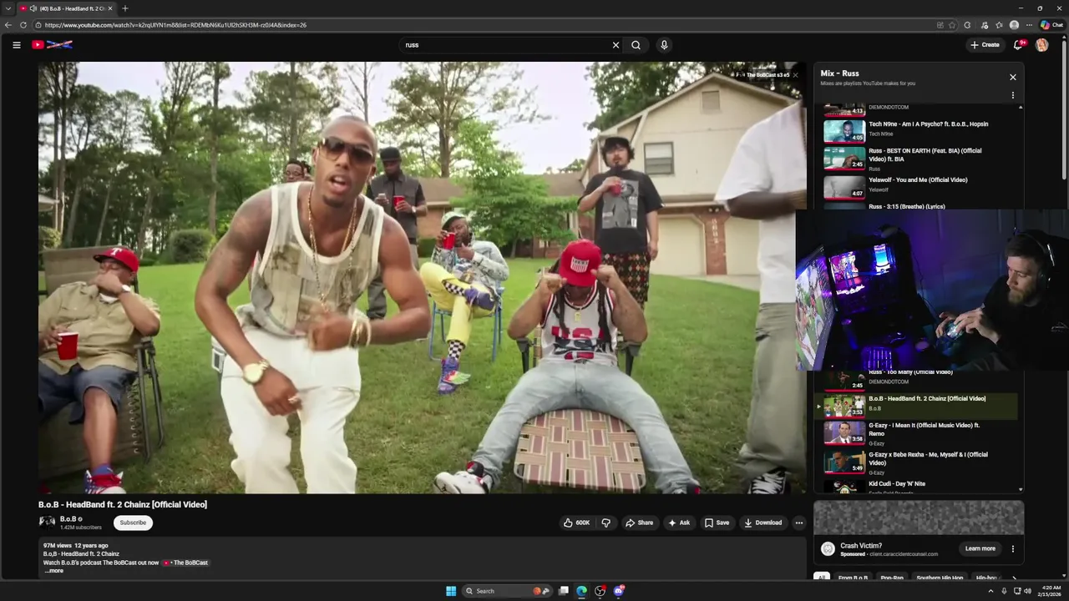Click the magnifier search button
The height and width of the screenshot is (601, 1069).
point(636,45)
